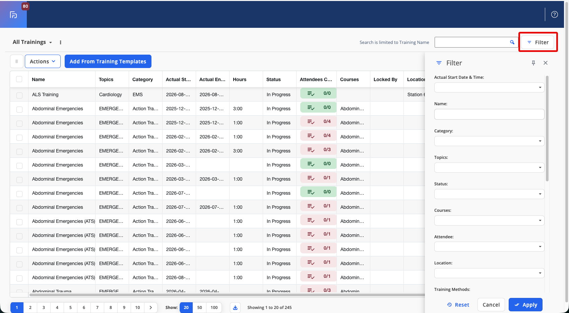The width and height of the screenshot is (569, 313).
Task: Click ALS Training attendees completion badge
Action: pyautogui.click(x=318, y=93)
